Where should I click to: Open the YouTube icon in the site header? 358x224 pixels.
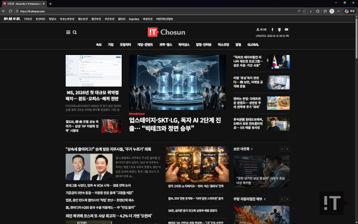point(286,29)
